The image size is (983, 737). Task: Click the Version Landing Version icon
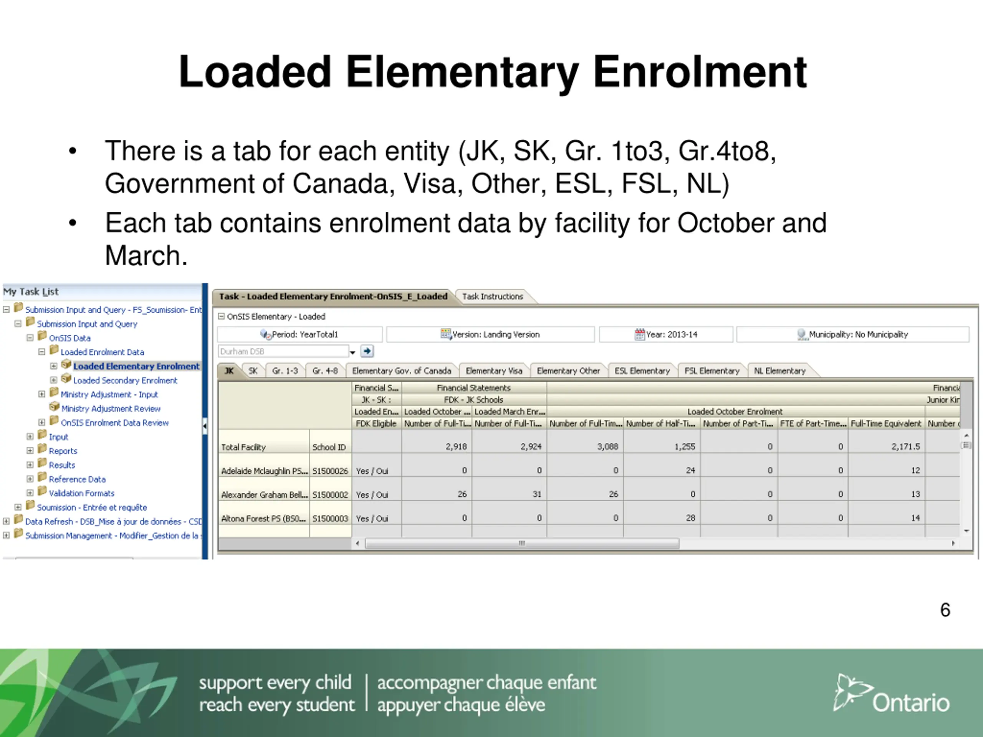pyautogui.click(x=446, y=334)
